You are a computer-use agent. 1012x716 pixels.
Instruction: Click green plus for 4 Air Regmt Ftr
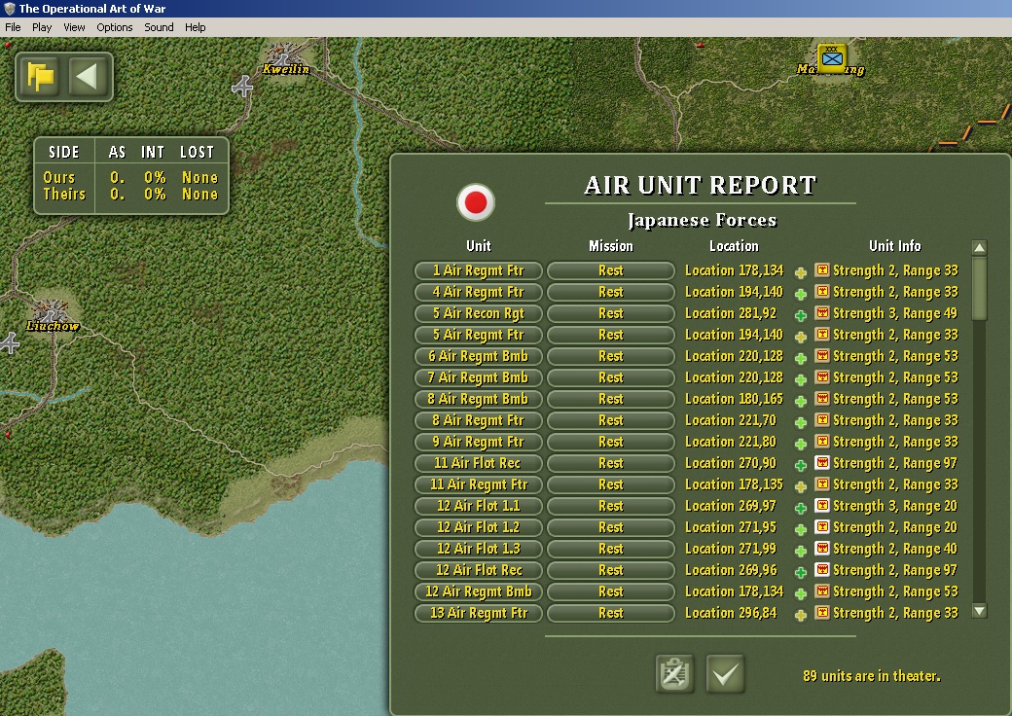coord(800,294)
